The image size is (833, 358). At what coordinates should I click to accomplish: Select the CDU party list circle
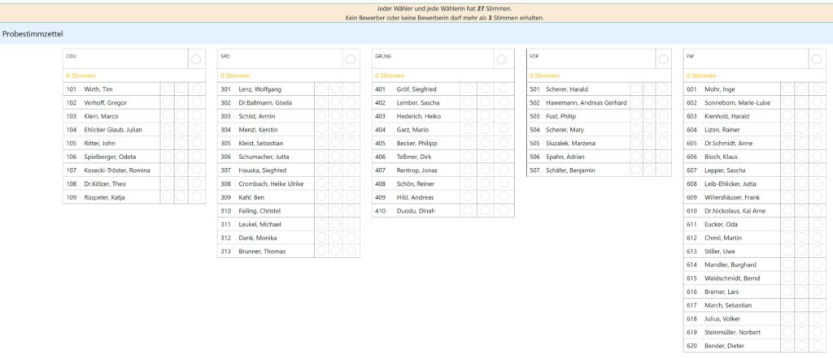click(196, 58)
